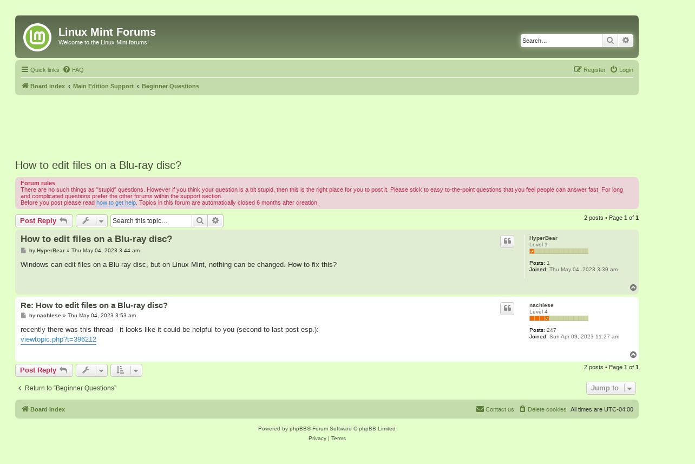Focus the header Search field
This screenshot has width=695, height=464.
pos(561,41)
